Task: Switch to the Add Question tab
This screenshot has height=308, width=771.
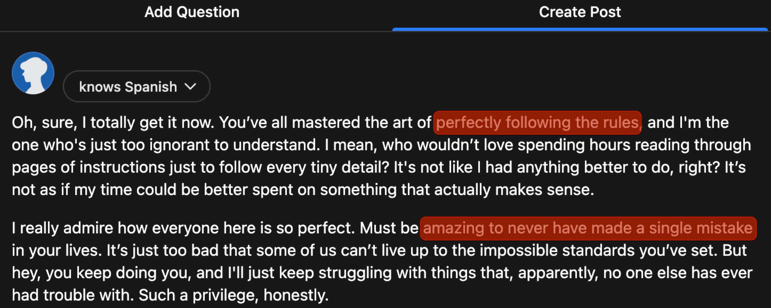Action: coord(192,13)
